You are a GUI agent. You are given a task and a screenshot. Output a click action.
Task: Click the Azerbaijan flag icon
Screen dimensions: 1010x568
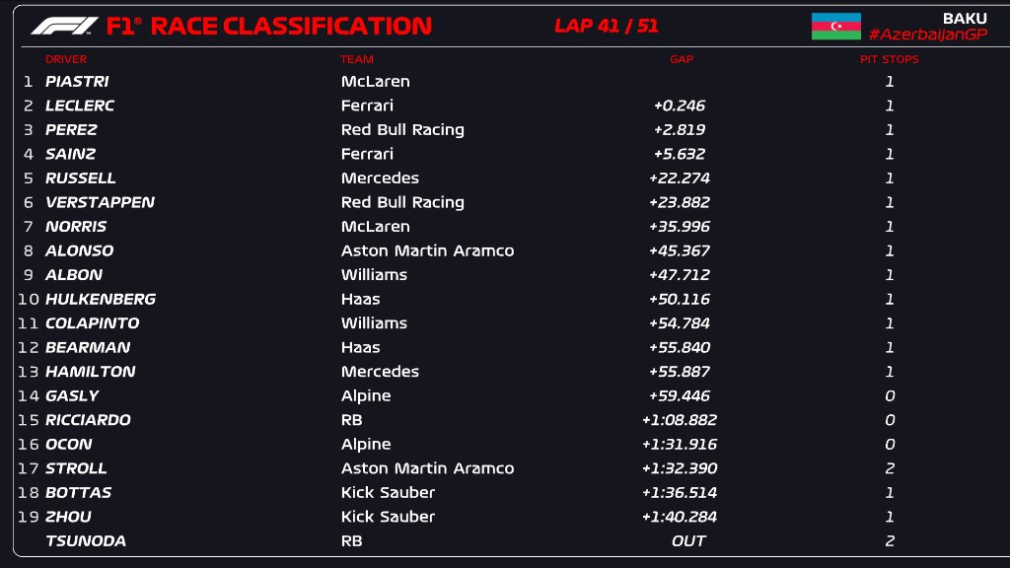coord(836,27)
